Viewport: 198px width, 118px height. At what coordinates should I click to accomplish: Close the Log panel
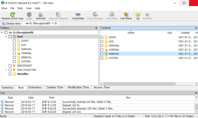[x=196, y=93]
